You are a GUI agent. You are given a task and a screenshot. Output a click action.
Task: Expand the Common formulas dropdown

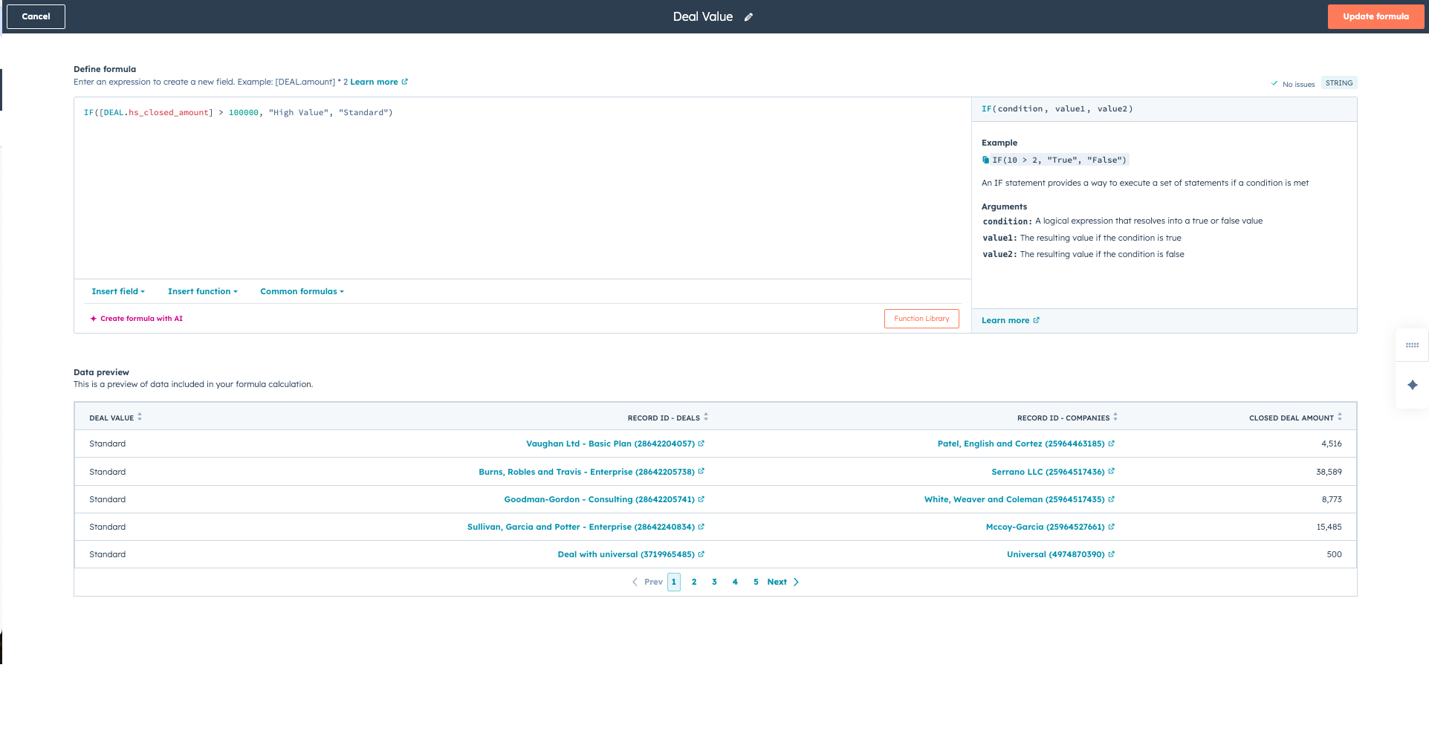click(x=302, y=291)
